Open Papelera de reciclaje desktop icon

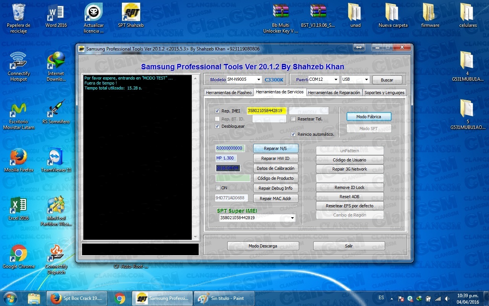point(18,18)
